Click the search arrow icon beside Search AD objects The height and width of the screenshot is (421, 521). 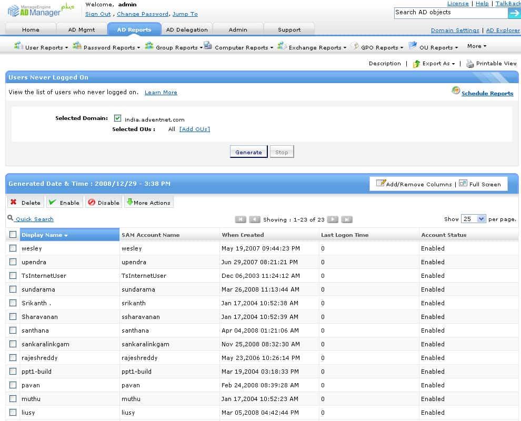(514, 13)
